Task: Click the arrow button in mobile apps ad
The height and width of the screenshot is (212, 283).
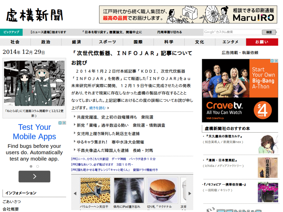Action: tap(35, 176)
